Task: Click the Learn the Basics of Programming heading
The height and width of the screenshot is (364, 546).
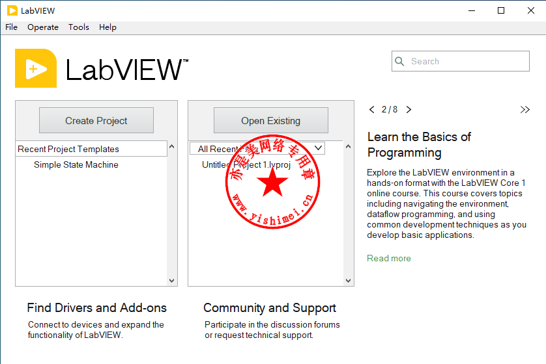Action: point(419,144)
